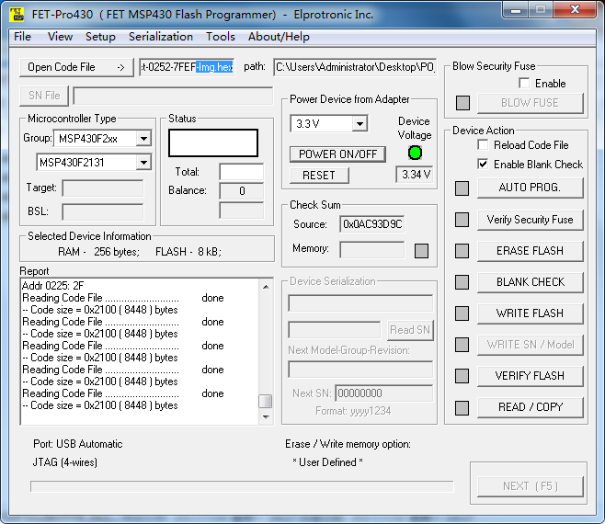Click the Target field

pyautogui.click(x=103, y=188)
